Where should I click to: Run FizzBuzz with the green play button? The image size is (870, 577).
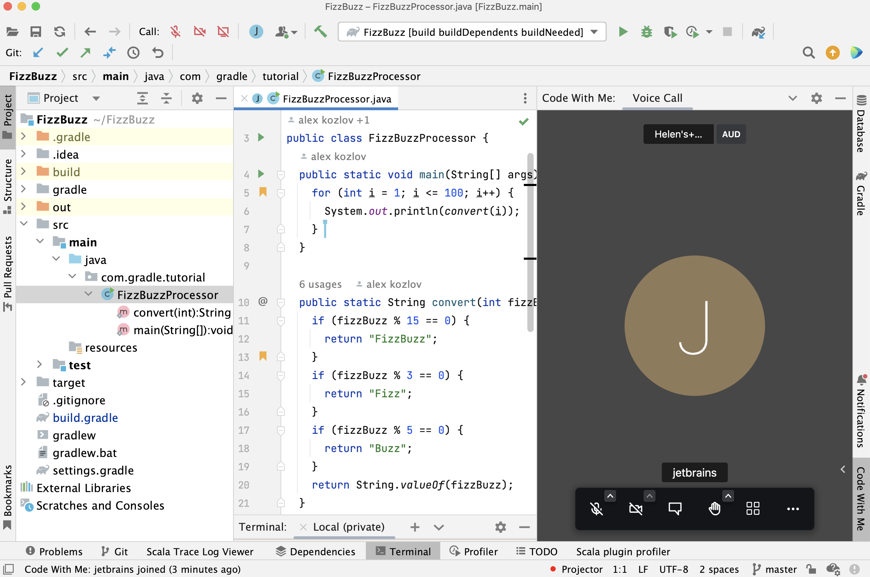(623, 32)
